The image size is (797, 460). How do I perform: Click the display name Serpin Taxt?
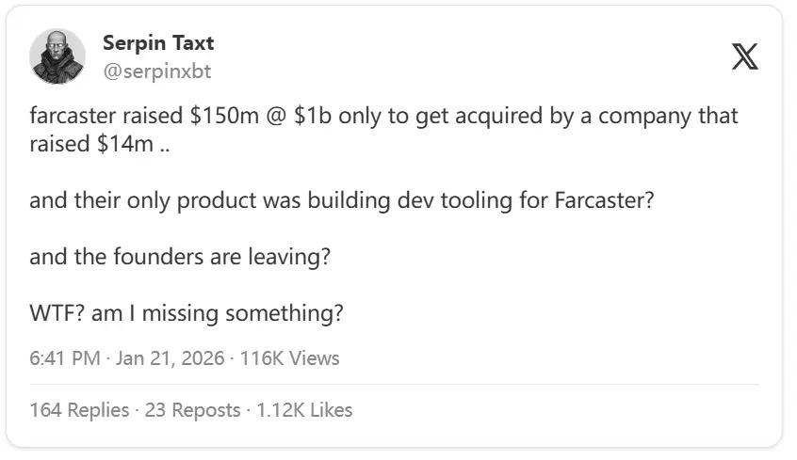tap(157, 42)
